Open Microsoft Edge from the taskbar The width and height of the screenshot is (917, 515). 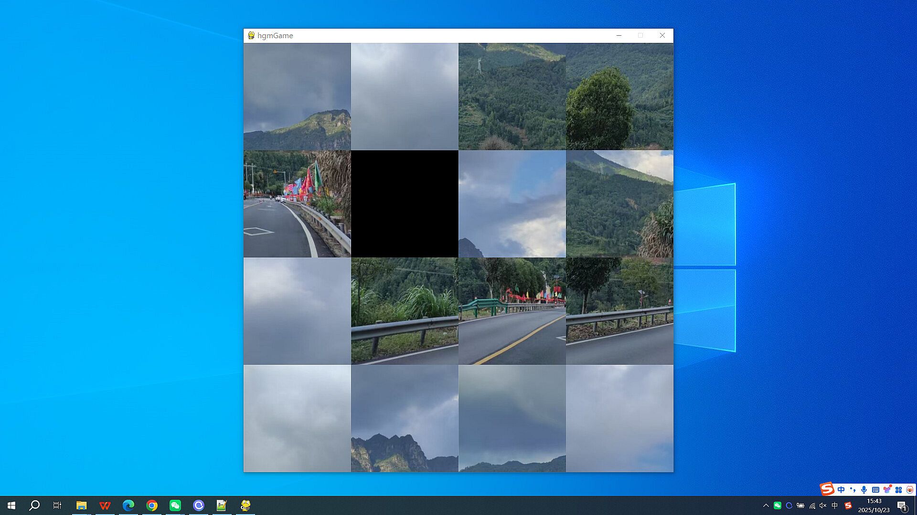(128, 505)
